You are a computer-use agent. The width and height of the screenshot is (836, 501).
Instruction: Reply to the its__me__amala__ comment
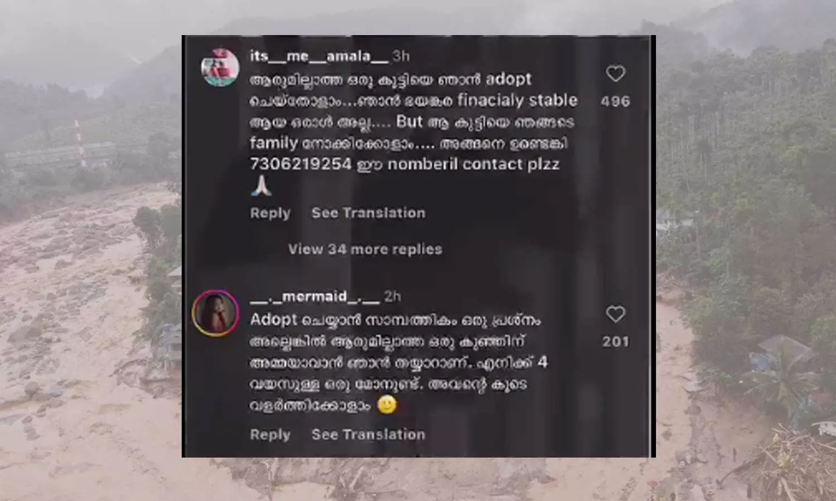tap(270, 213)
